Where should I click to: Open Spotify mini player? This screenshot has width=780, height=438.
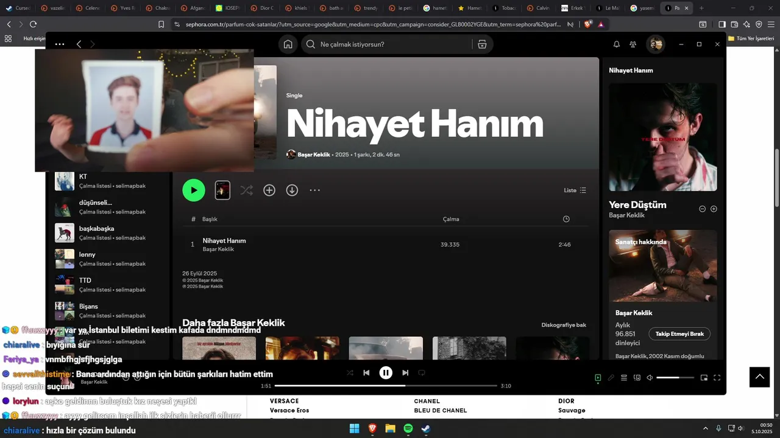(x=704, y=378)
